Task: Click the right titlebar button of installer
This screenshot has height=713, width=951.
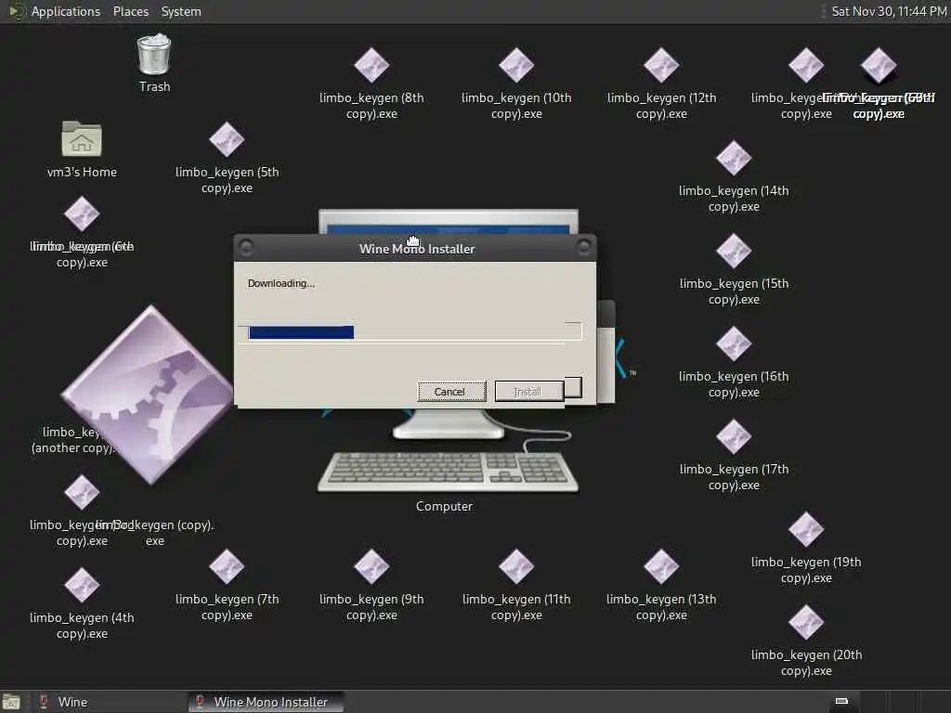Action: 583,247
